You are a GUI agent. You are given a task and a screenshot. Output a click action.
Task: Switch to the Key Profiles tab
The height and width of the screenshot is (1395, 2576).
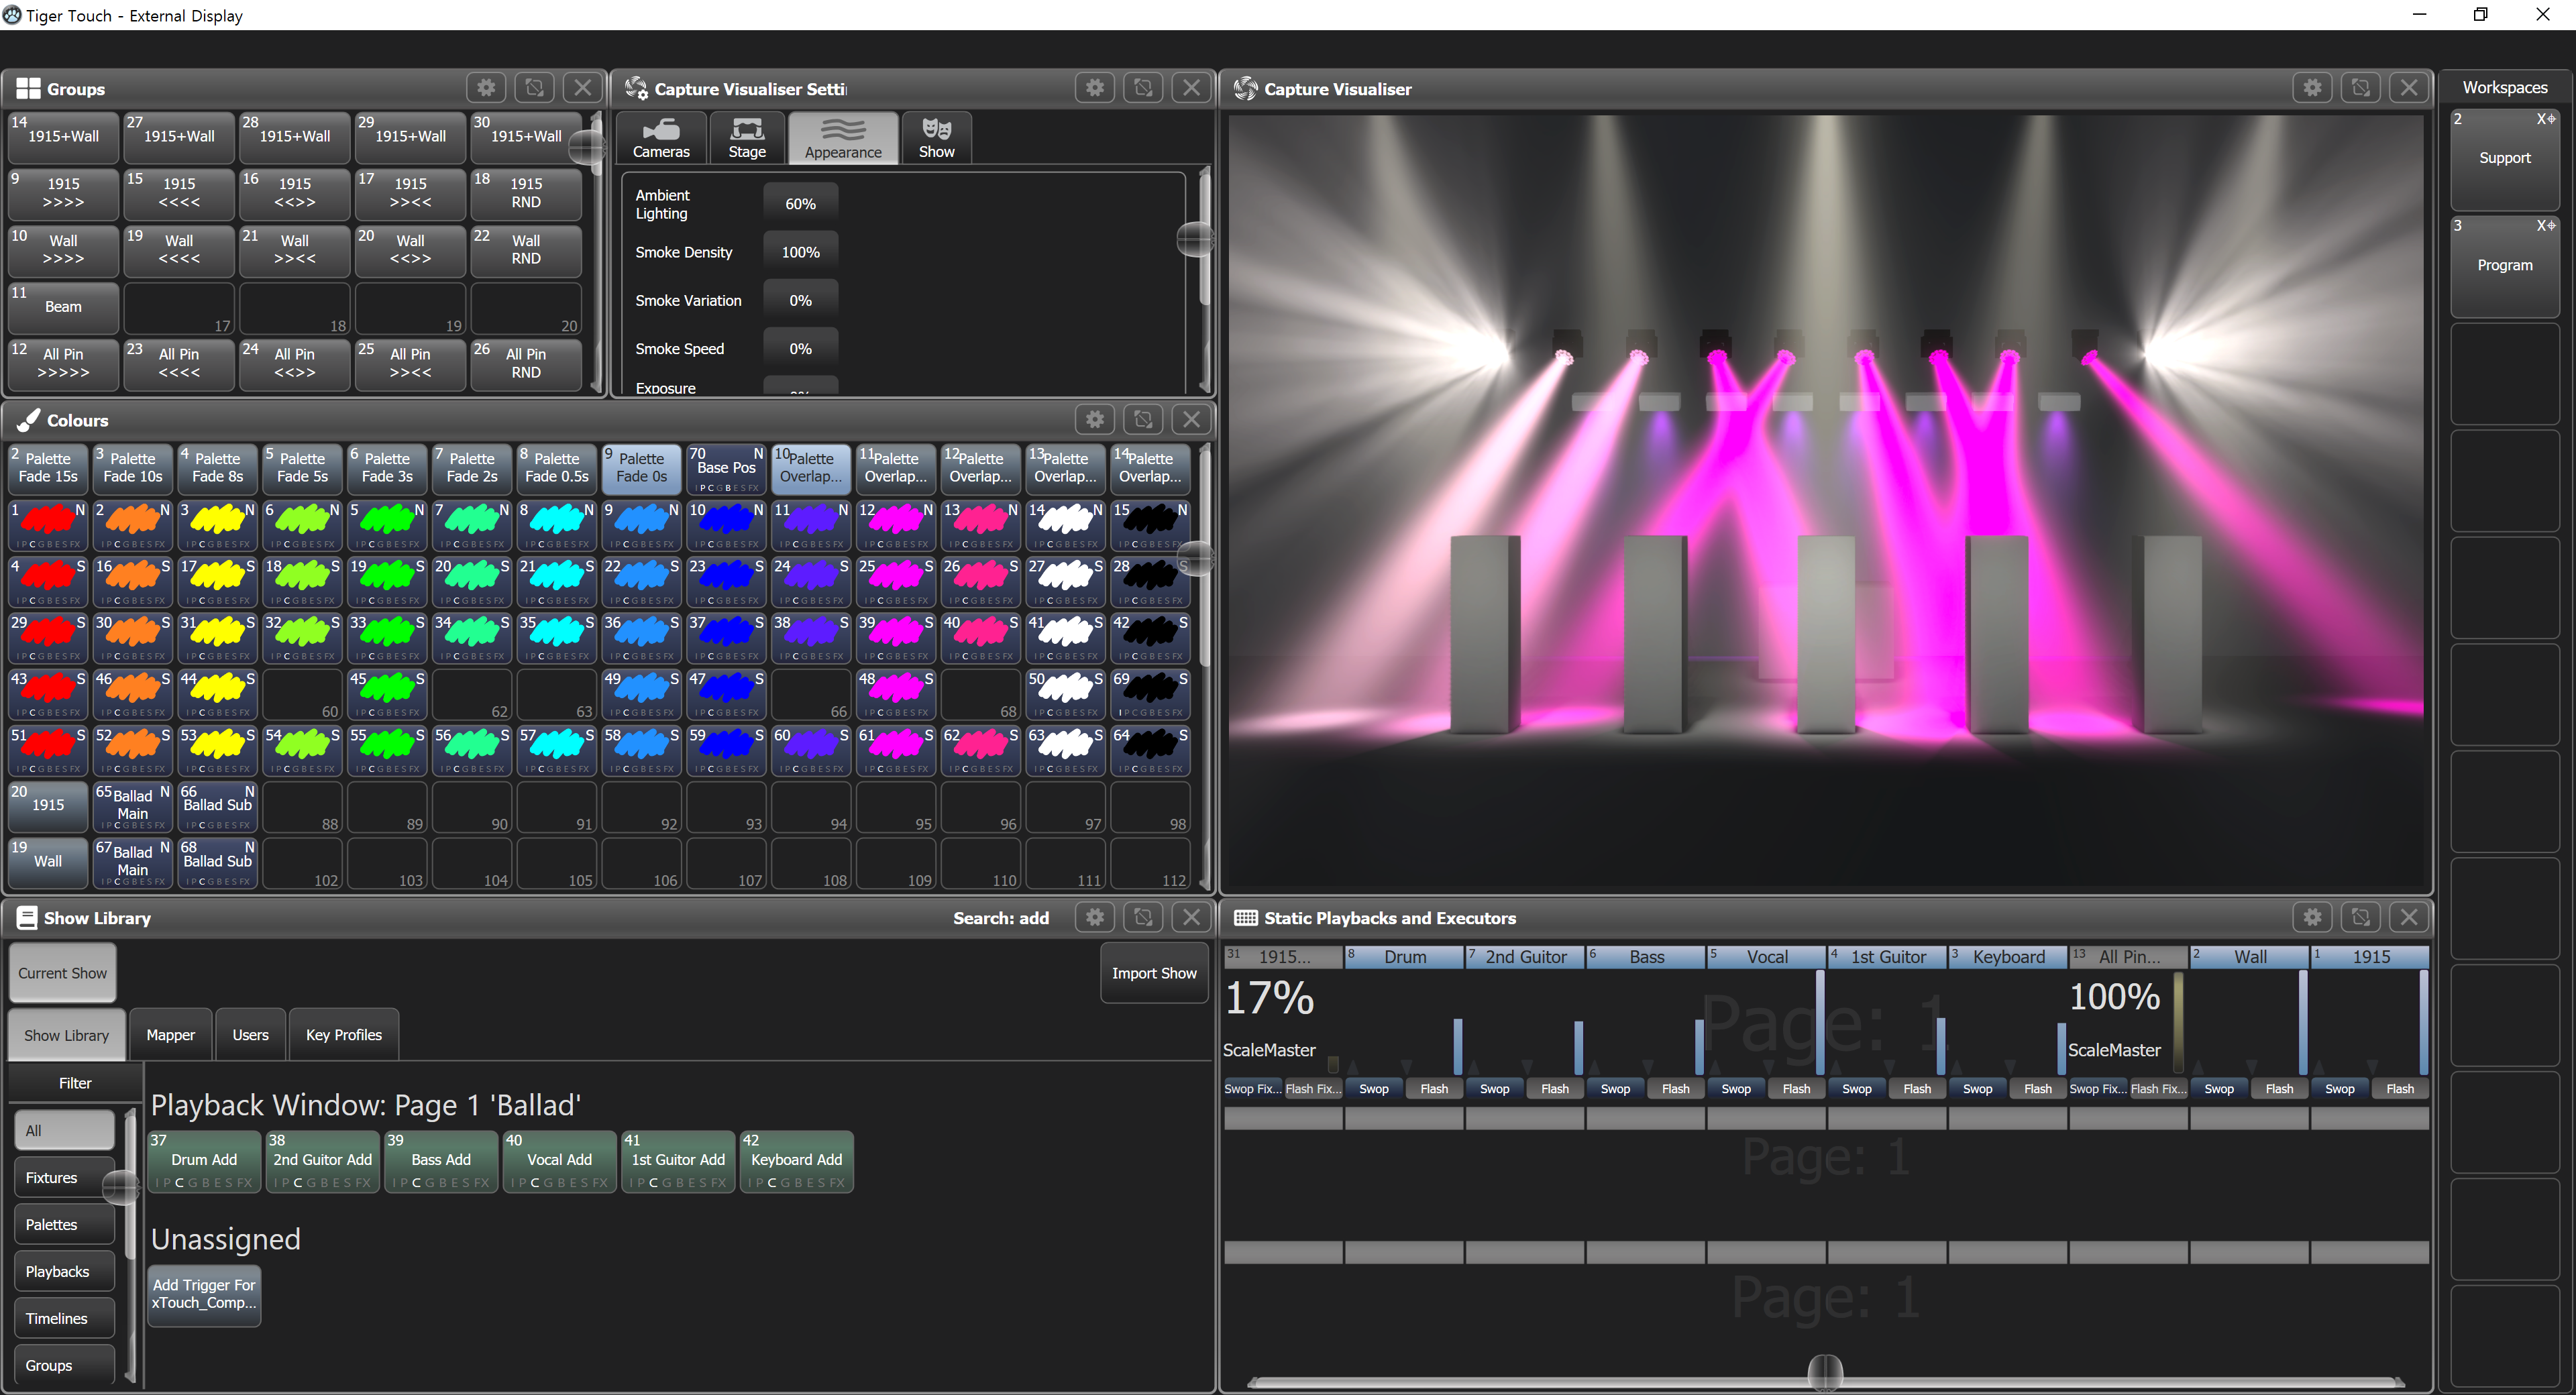tap(343, 1035)
